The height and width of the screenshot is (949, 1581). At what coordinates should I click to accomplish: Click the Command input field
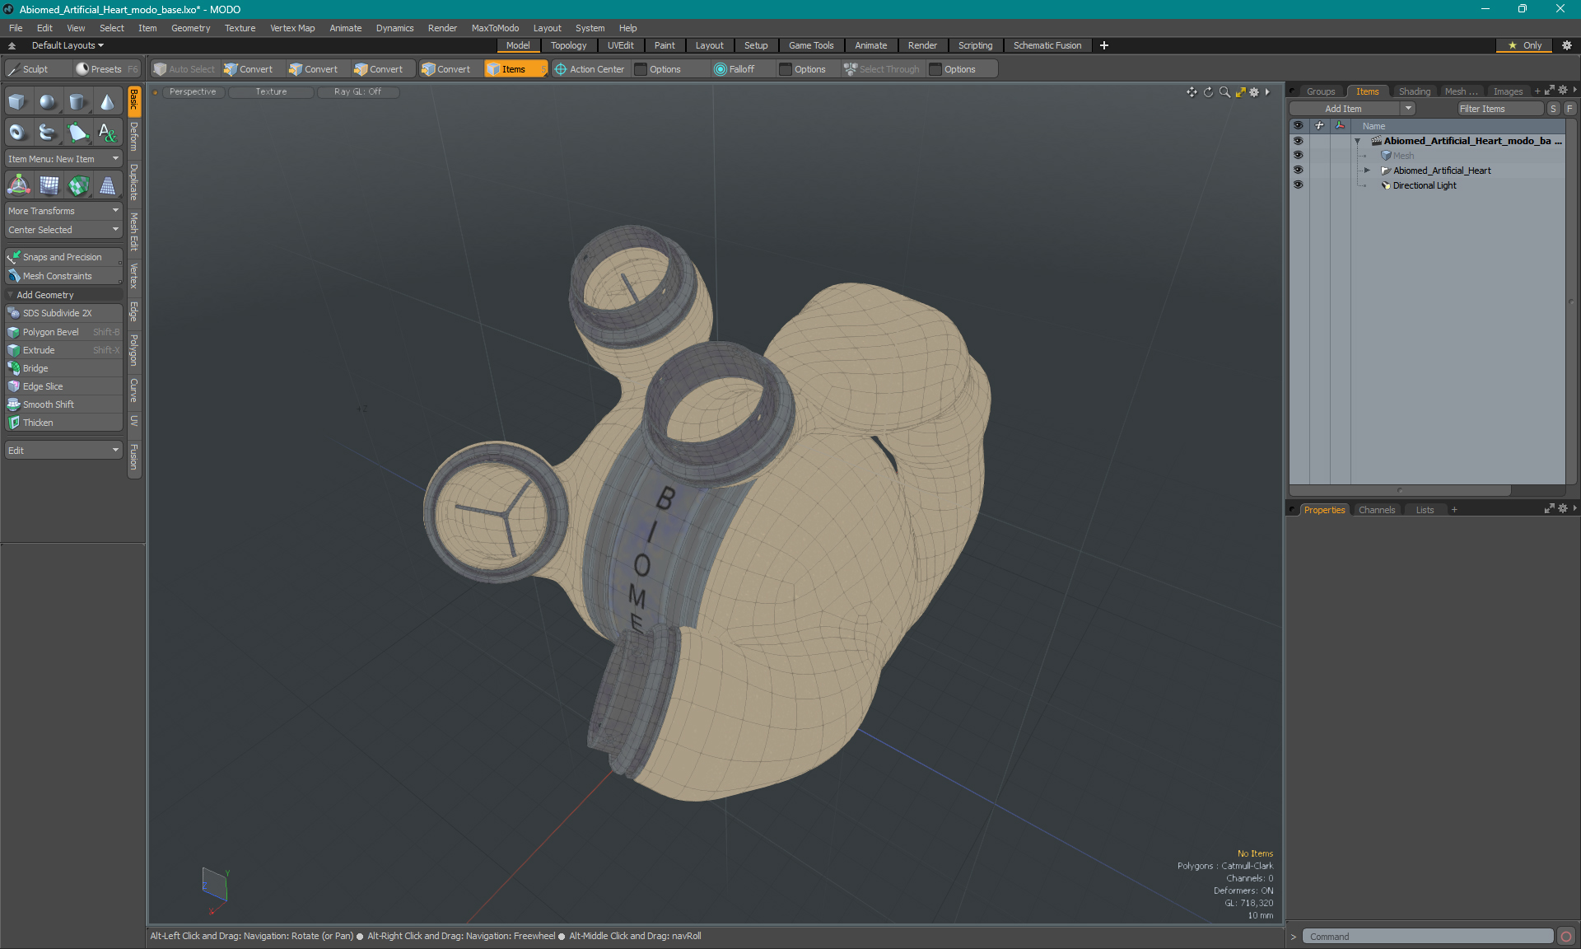[1428, 937]
